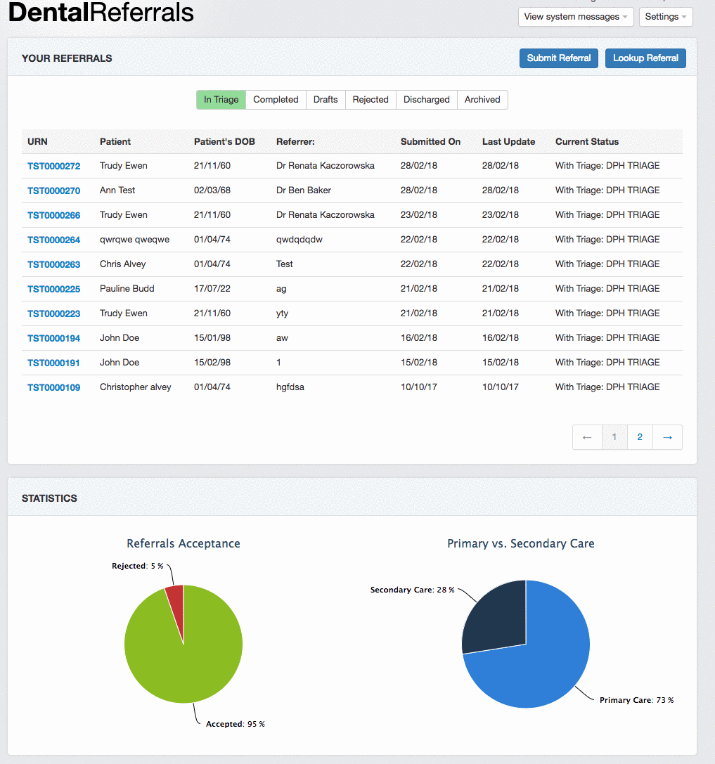Open referral TST0000266

53,215
